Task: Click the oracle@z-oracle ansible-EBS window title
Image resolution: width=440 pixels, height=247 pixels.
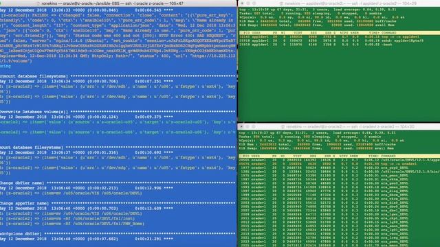Action: (112, 3)
